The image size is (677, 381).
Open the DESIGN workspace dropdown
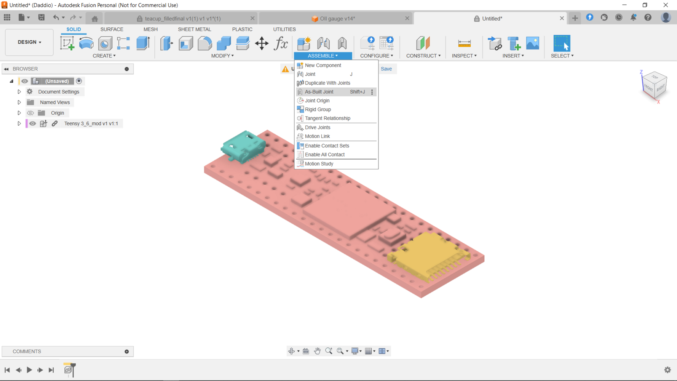pyautogui.click(x=29, y=42)
